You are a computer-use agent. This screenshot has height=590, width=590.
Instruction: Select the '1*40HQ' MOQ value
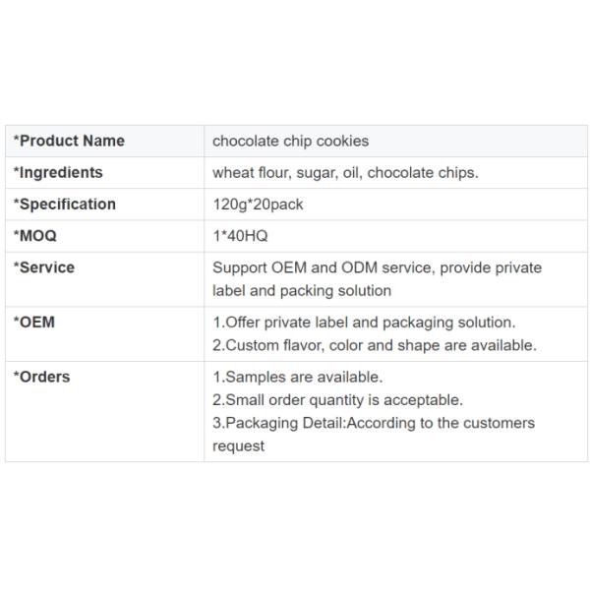point(240,236)
